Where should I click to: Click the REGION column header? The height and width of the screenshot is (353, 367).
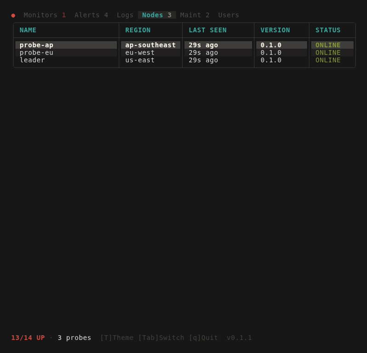tap(138, 30)
